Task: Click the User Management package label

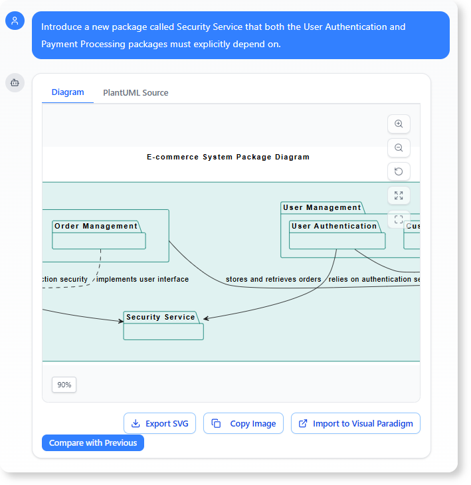Action: click(322, 207)
